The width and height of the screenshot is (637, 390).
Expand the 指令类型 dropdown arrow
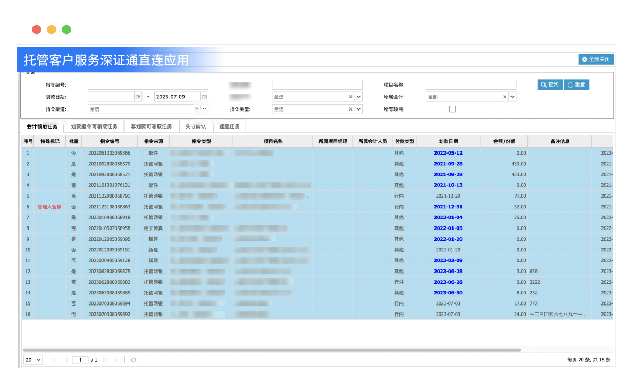(x=358, y=109)
